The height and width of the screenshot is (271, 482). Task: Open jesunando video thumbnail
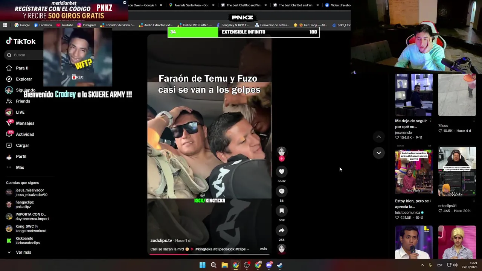point(414,95)
